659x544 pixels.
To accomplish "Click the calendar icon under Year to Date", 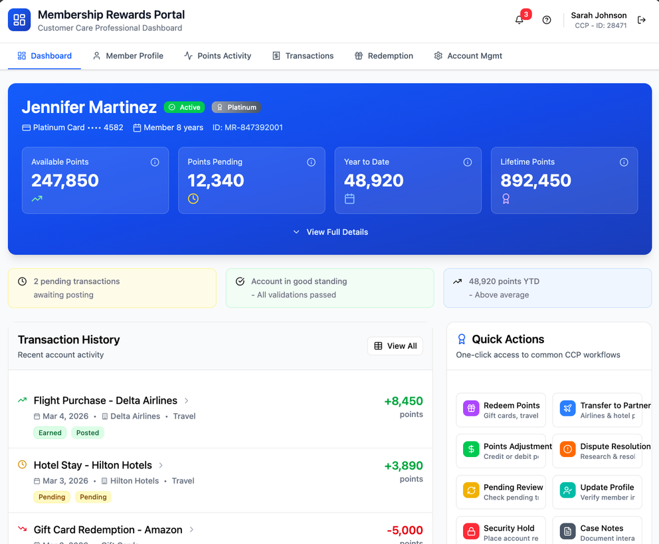I will 349,199.
